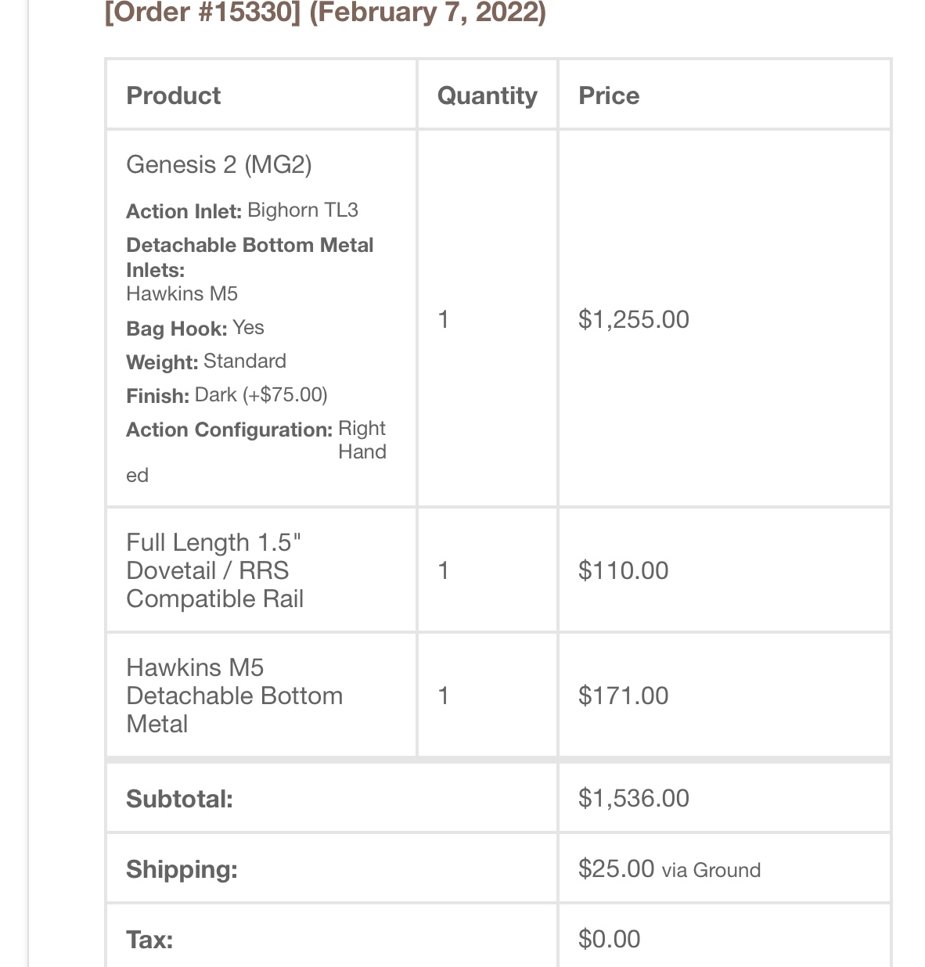Select the Product column header
The image size is (925, 967).
pos(174,95)
